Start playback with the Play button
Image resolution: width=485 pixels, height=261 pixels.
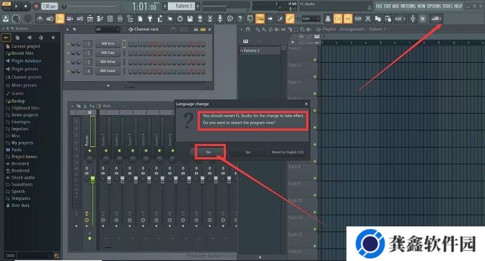coord(17,6)
